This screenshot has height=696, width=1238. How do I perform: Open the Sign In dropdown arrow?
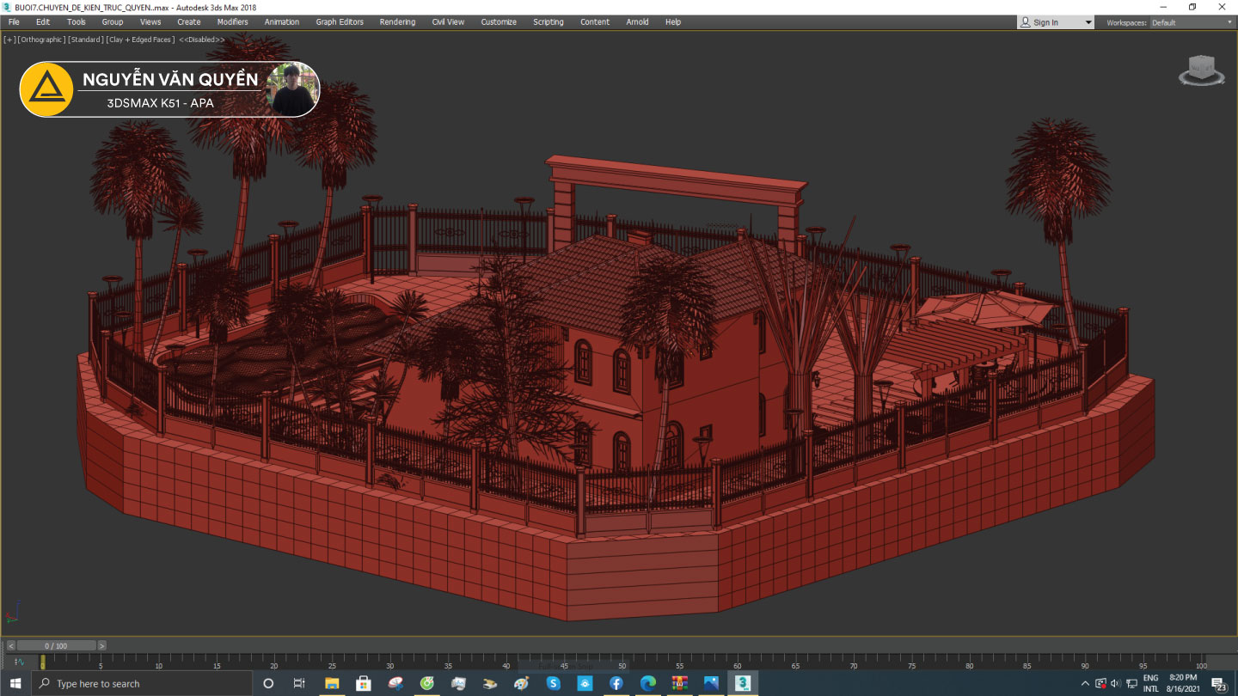click(1088, 22)
